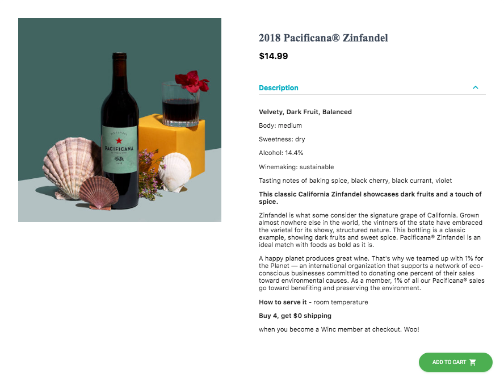Open the Pacificana wine bottle product image
504x385 pixels.
point(120,120)
